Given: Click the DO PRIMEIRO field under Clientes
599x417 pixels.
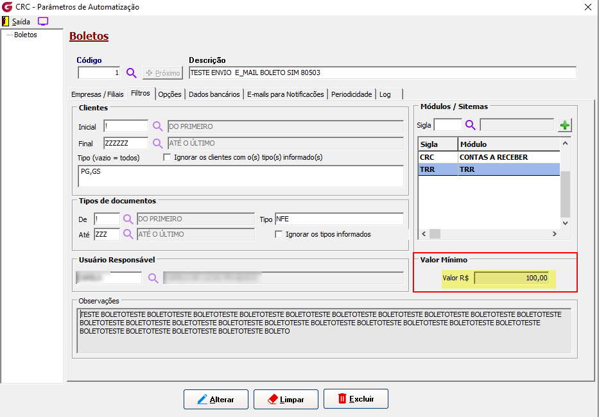Looking at the screenshot, I should [x=285, y=126].
